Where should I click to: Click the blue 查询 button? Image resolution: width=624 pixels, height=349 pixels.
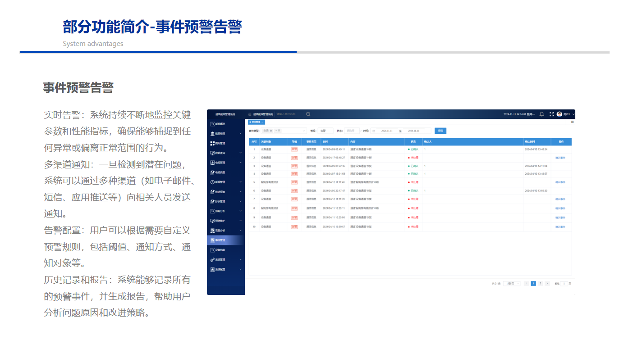pos(440,131)
